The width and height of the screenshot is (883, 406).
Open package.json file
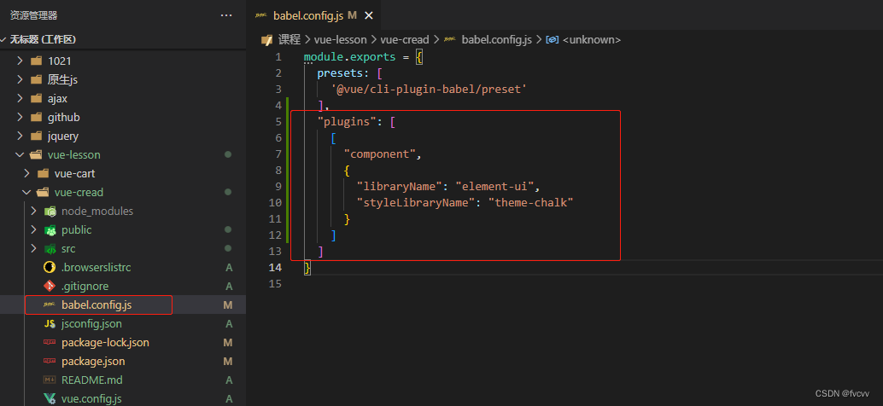click(x=93, y=361)
